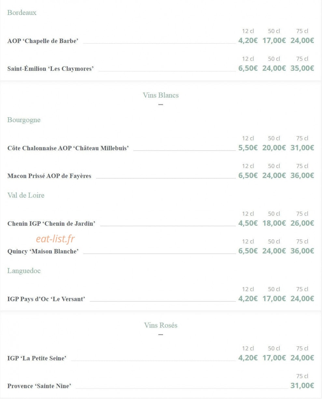Viewport: 322px width, 399px height.
Task: Click the 31,00€ Sainte Nine price
Action: point(302,385)
